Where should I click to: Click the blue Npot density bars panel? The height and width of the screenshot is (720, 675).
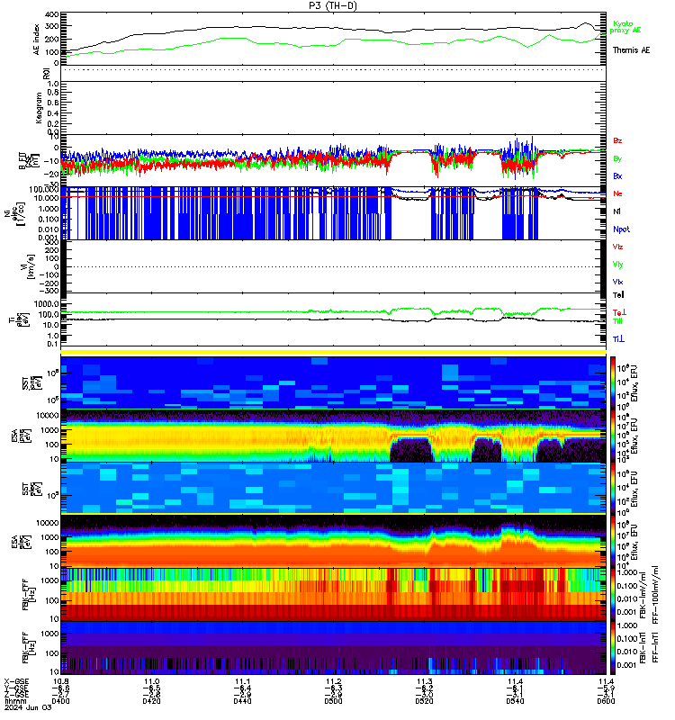pos(333,213)
